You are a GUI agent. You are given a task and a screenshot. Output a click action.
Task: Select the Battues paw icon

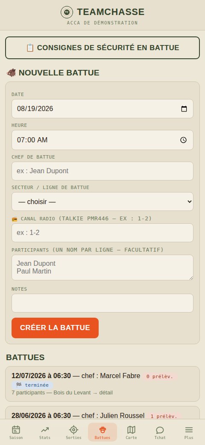[x=102, y=430]
